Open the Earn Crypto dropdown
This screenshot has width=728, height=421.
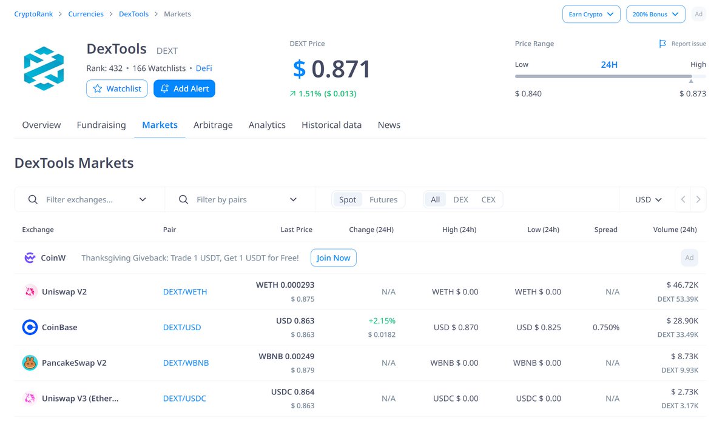[x=591, y=14]
